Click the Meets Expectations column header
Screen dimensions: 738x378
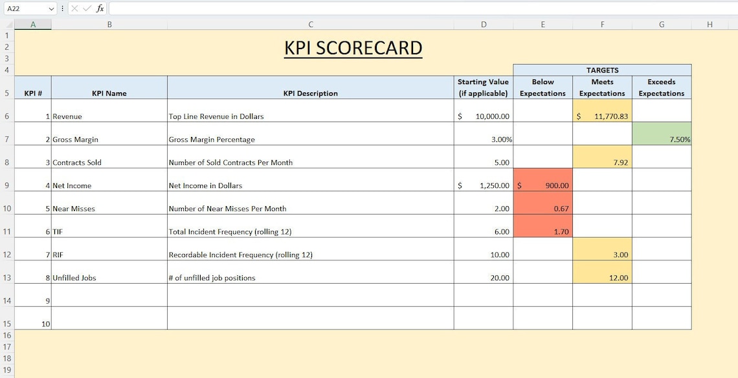coord(602,87)
